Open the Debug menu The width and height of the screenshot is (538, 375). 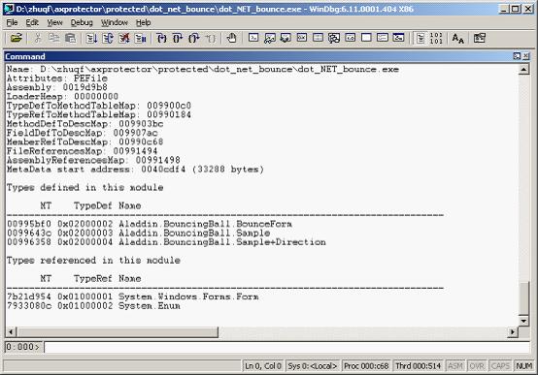[82, 22]
